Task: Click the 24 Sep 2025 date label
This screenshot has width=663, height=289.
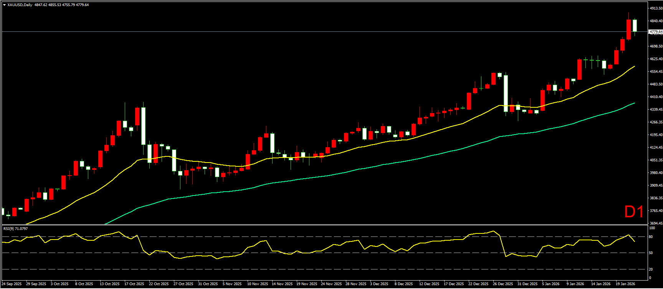Action: [12, 284]
